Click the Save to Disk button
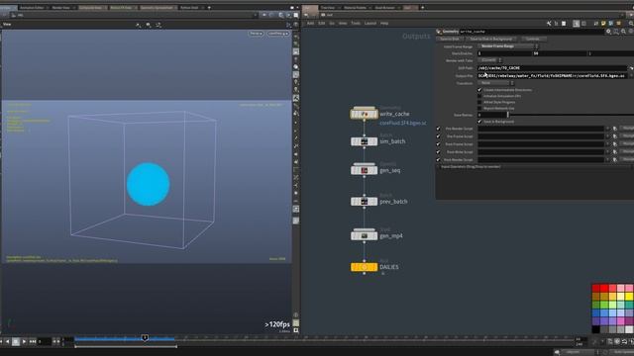634x356 pixels. coord(450,39)
